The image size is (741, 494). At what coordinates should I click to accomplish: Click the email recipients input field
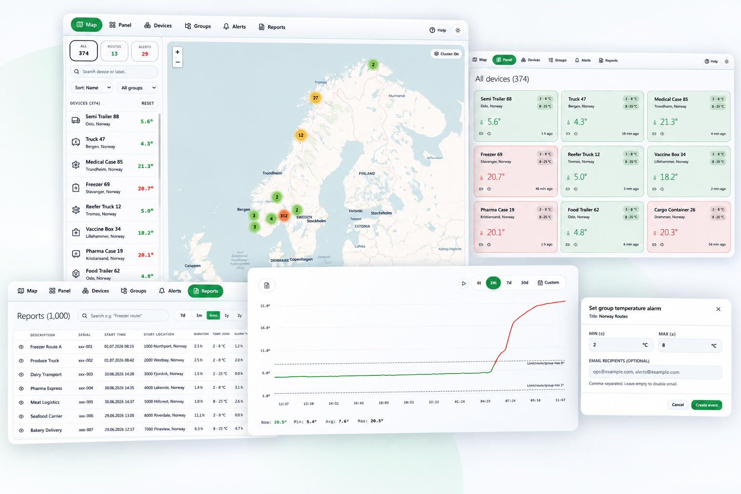coord(656,372)
